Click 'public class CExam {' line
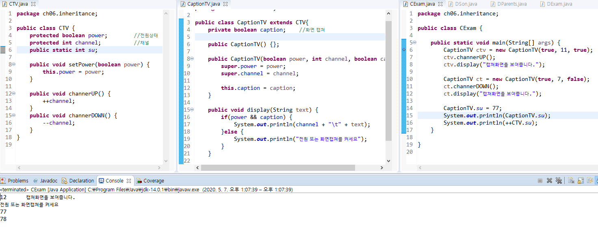The height and width of the screenshot is (227, 598). click(x=450, y=28)
